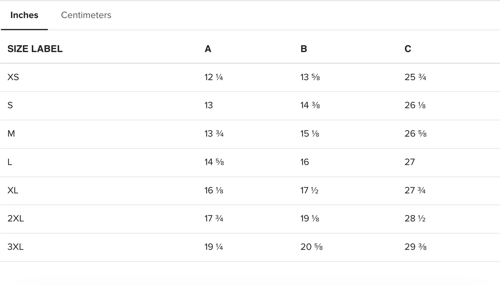Click the column A header
Viewport: 500px width, 285px height.
(x=208, y=49)
